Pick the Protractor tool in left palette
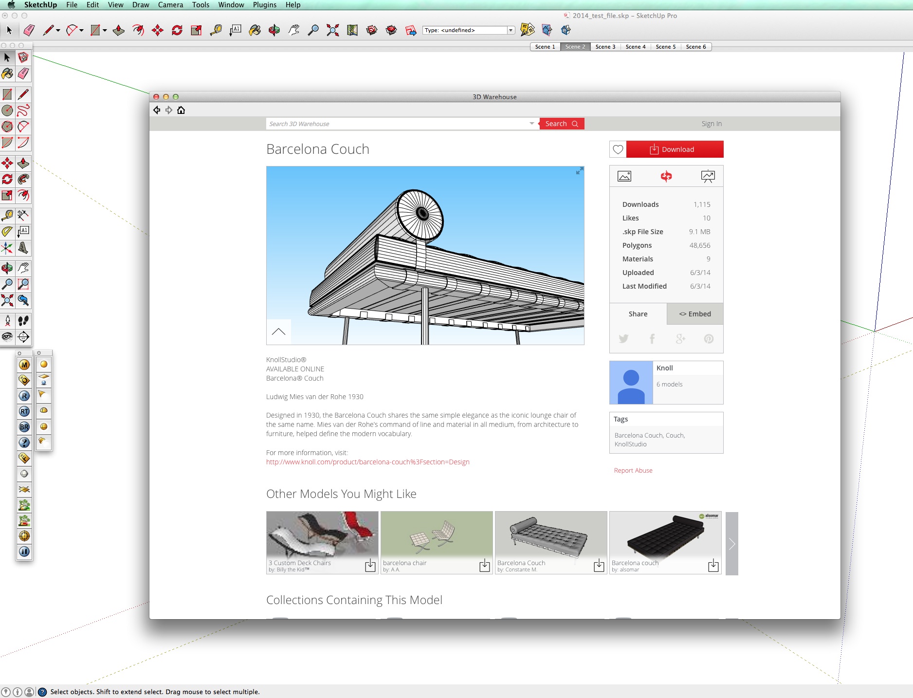913x698 pixels. [7, 232]
